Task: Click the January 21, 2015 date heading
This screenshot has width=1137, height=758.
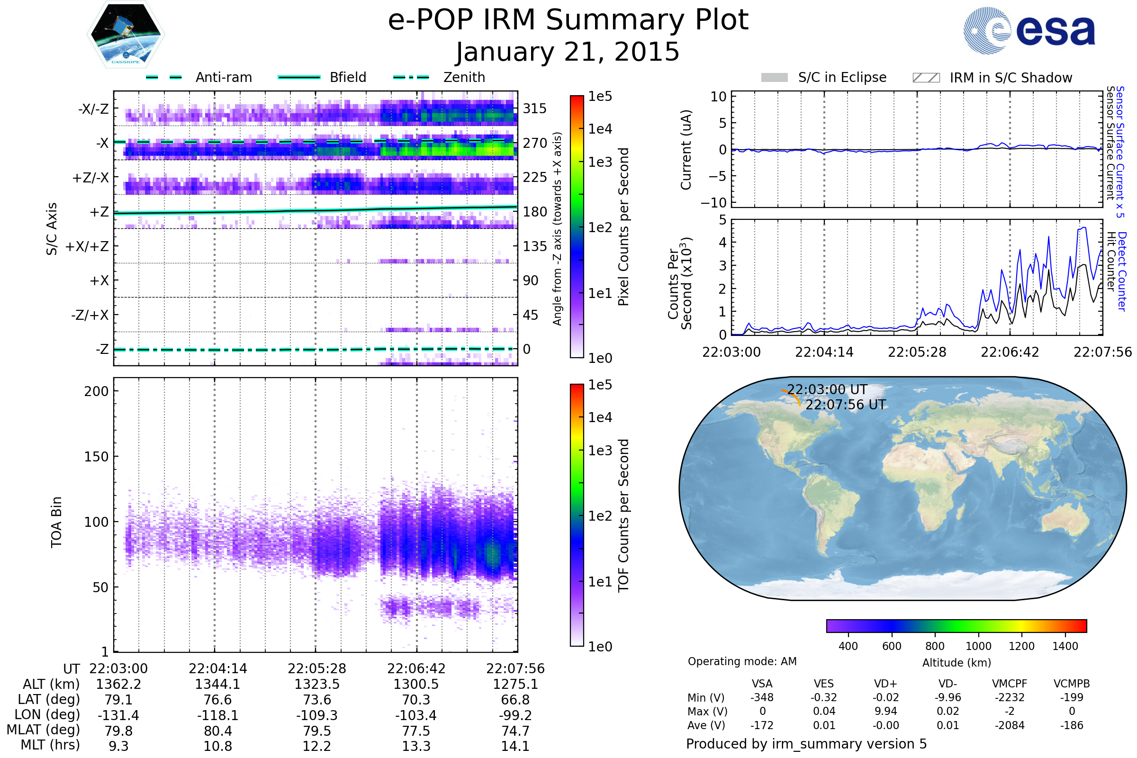Action: coord(568,52)
